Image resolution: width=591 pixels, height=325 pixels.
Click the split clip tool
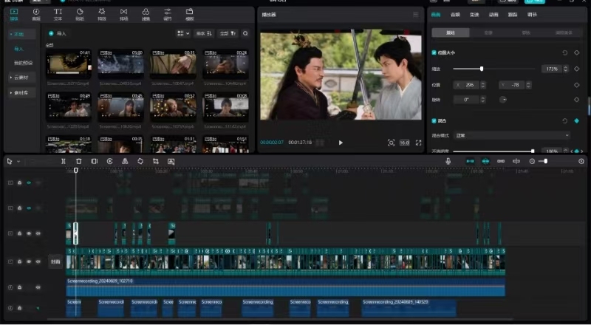pyautogui.click(x=64, y=161)
